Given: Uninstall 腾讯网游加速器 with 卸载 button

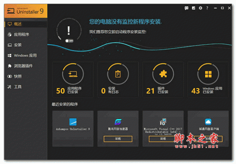Looking at the screenshot, I should (118, 139).
